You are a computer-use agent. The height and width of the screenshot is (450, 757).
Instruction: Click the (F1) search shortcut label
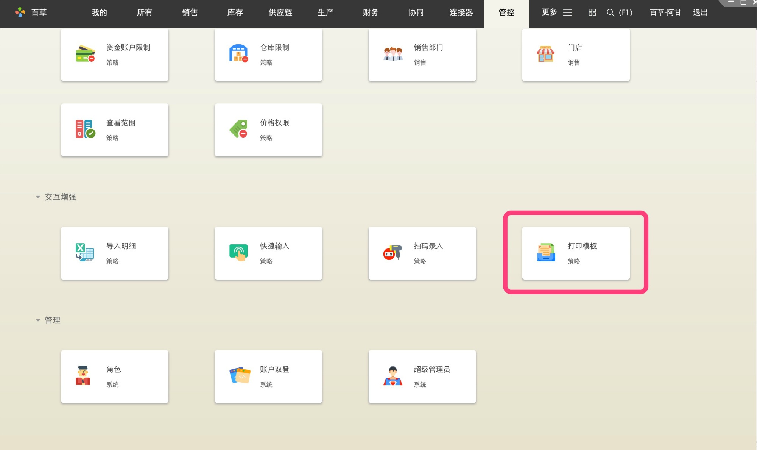point(626,12)
